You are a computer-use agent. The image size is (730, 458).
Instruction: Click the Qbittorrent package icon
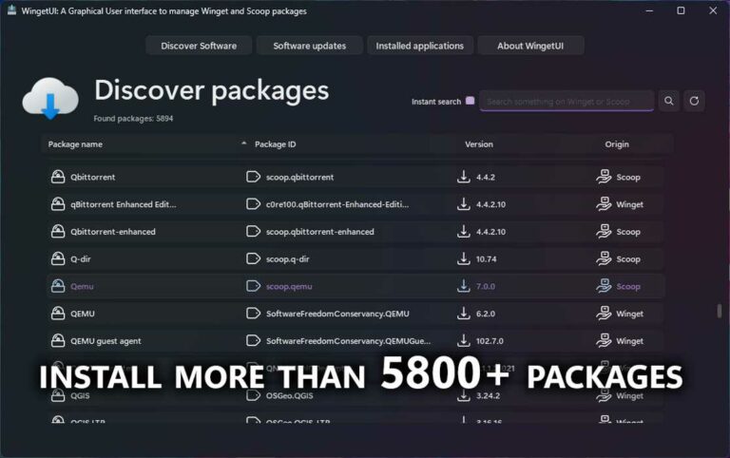click(58, 177)
